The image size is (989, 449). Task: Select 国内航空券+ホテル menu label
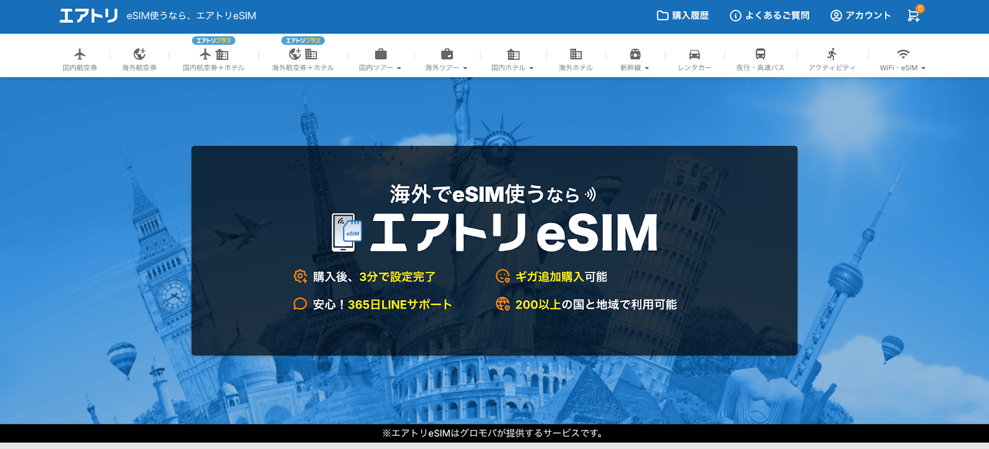coord(214,68)
